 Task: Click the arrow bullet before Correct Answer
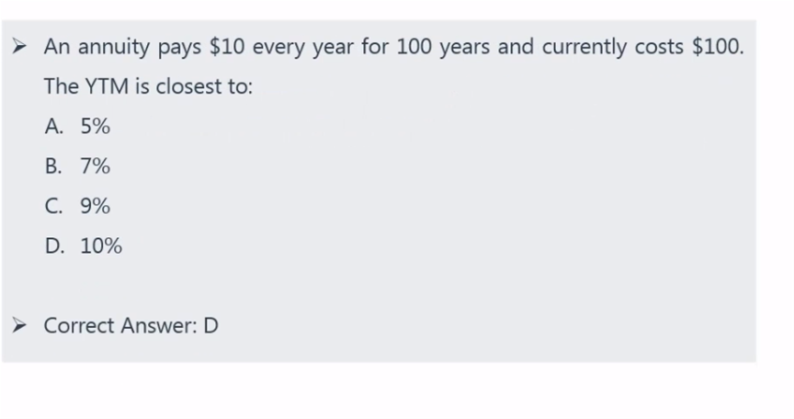(19, 325)
